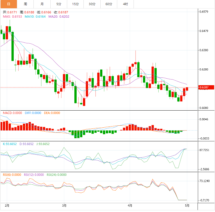Click the opening price 开:0.6171
The image size is (215, 212).
(x=10, y=12)
